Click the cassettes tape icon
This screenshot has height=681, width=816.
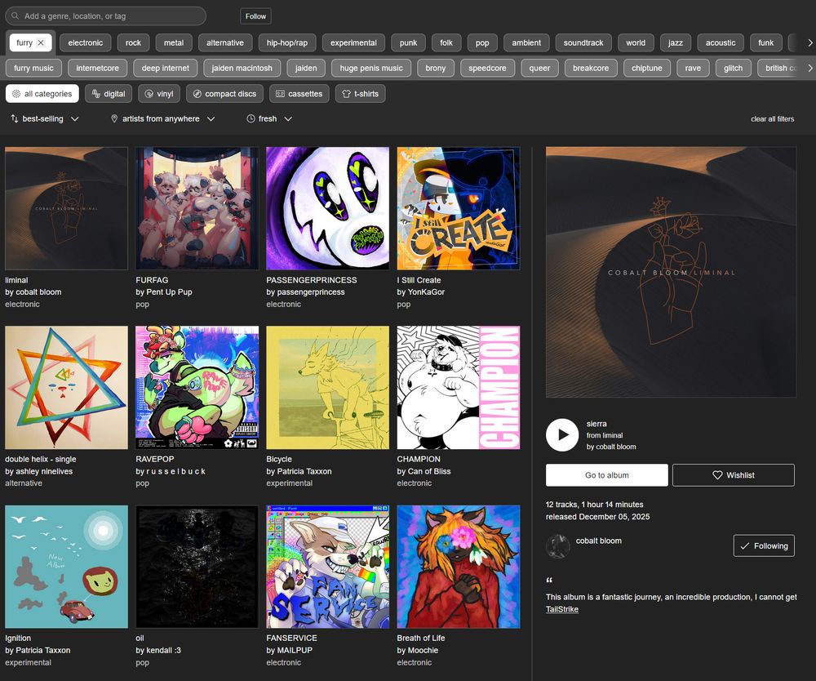tap(280, 94)
